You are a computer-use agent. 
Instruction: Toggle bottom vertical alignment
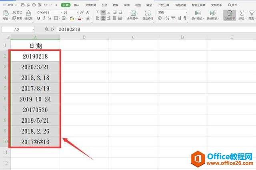109,12
